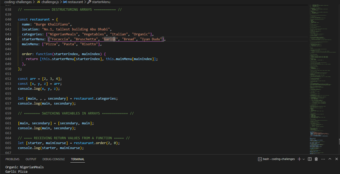Click the order function keyword

(x=44, y=54)
